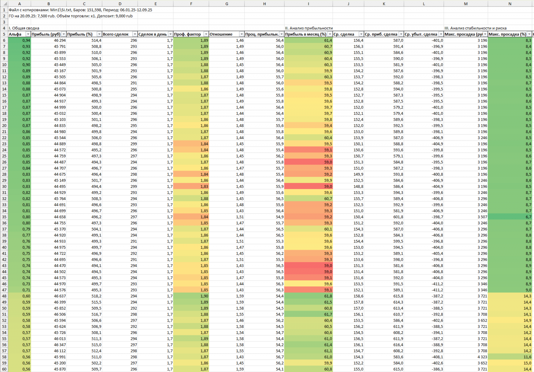This screenshot has height=372, width=534.
Task: Select column I by its header
Action: point(308,3)
